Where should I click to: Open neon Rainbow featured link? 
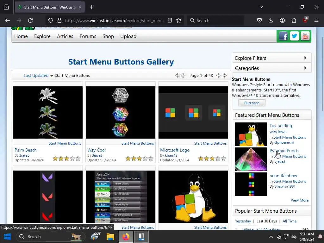(283, 176)
